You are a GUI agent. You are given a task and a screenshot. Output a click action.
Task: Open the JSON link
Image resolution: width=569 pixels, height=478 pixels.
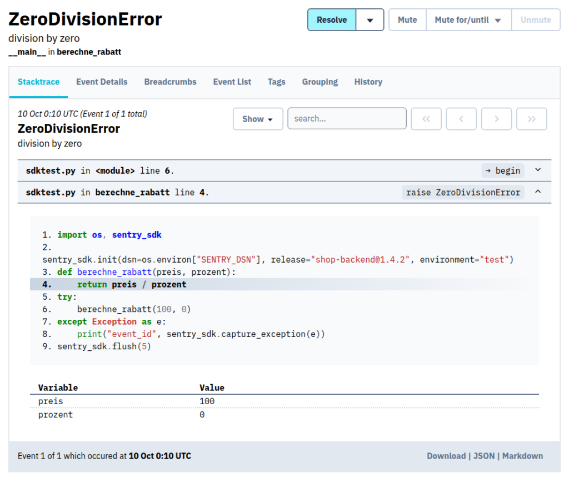pyautogui.click(x=484, y=456)
